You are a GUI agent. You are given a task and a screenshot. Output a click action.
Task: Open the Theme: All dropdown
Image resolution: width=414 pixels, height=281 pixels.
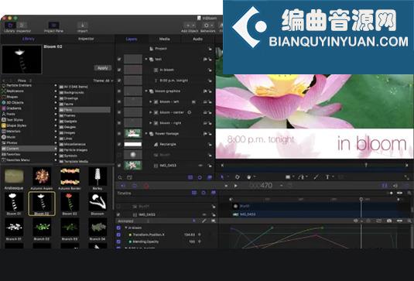click(x=103, y=81)
